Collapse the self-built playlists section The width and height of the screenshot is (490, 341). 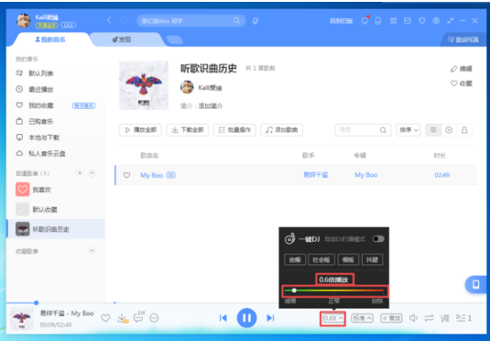point(92,173)
